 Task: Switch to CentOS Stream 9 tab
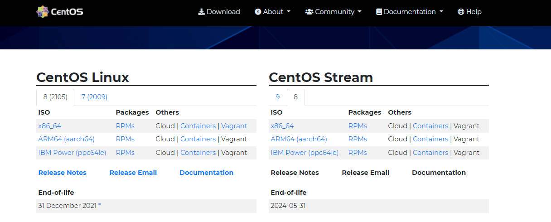[x=278, y=97]
